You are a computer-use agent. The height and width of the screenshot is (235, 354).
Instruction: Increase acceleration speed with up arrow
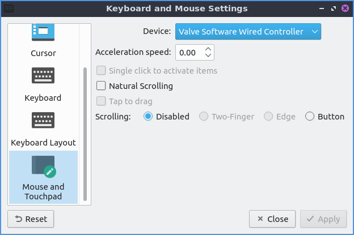tap(208, 49)
